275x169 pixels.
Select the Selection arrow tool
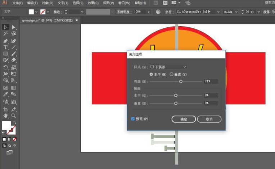pyautogui.click(x=6, y=27)
